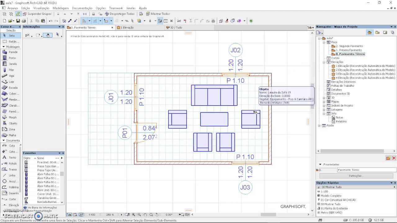Click the Definições... button
The image size is (397, 223).
356,176
